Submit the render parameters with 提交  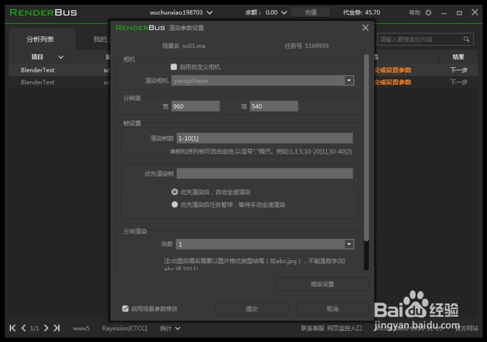pyautogui.click(x=252, y=309)
